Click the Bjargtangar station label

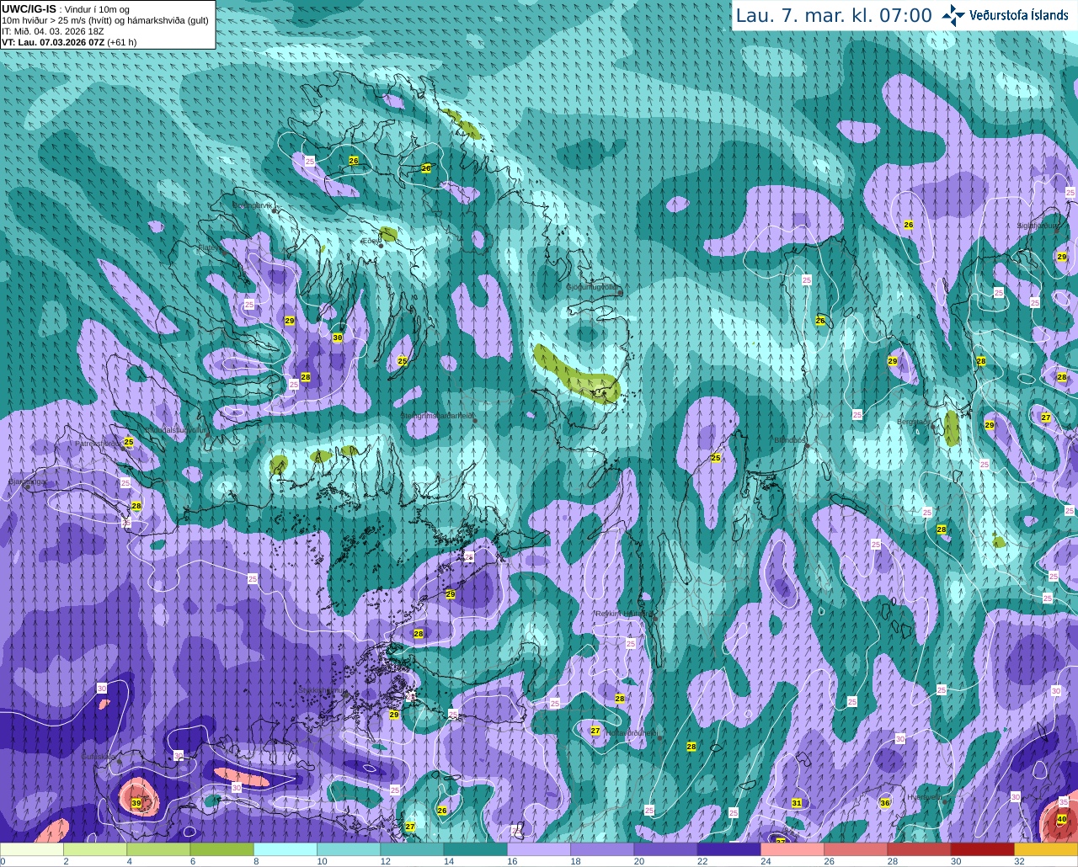coord(27,481)
